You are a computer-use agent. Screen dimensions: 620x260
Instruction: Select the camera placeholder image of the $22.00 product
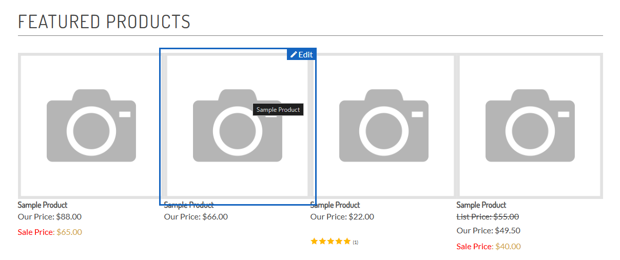(x=383, y=126)
